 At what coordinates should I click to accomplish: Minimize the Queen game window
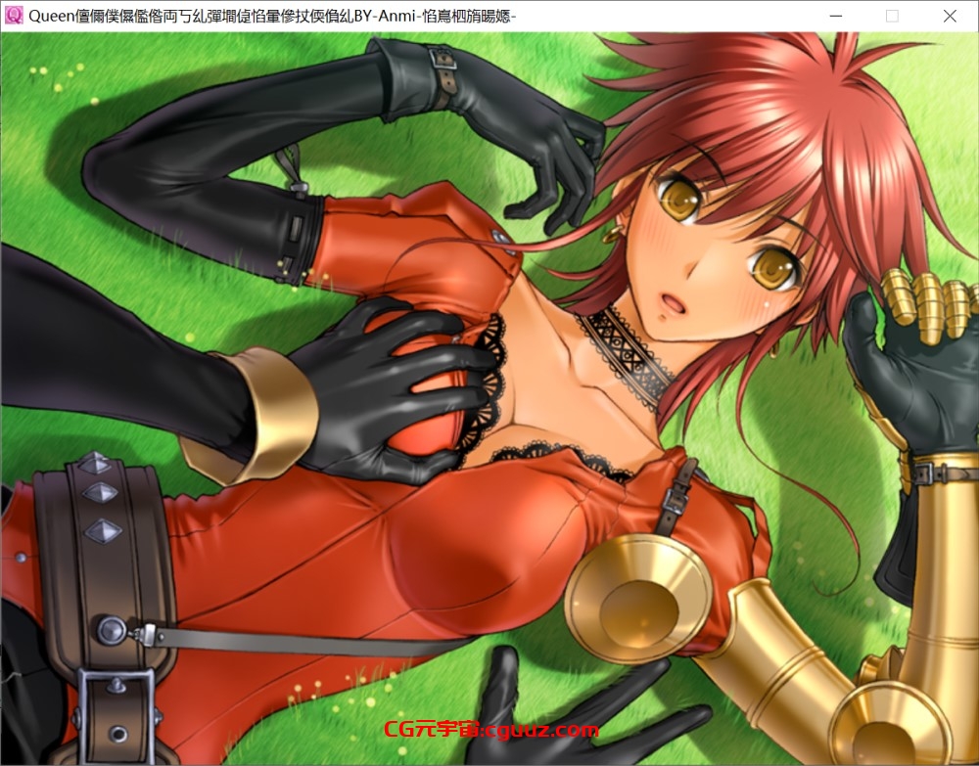835,17
